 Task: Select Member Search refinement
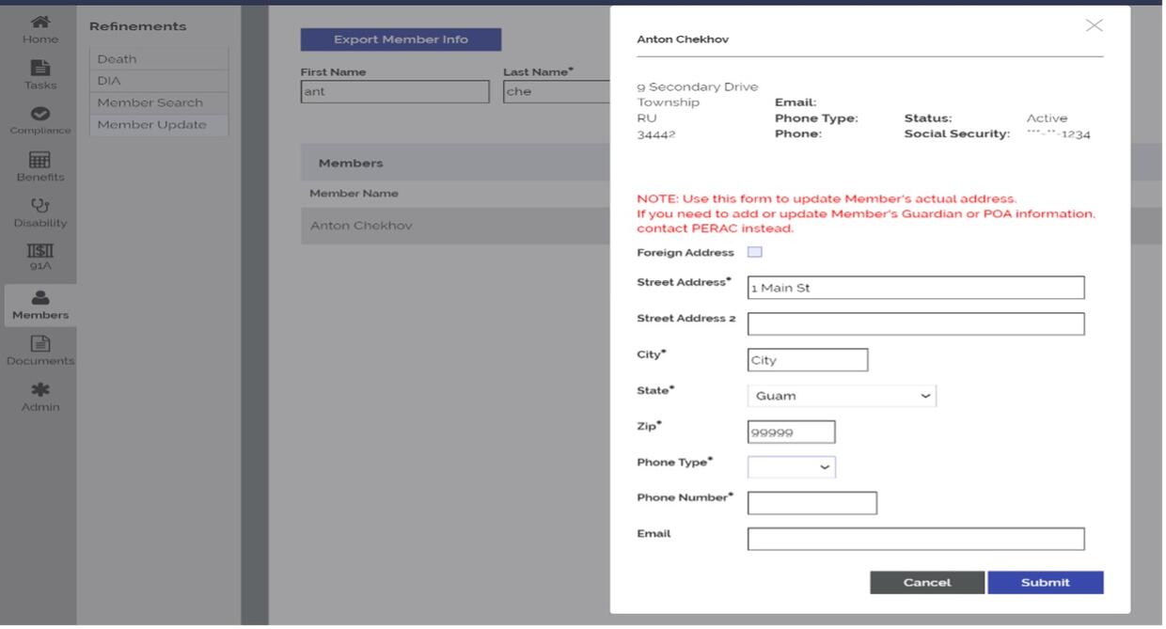[150, 102]
